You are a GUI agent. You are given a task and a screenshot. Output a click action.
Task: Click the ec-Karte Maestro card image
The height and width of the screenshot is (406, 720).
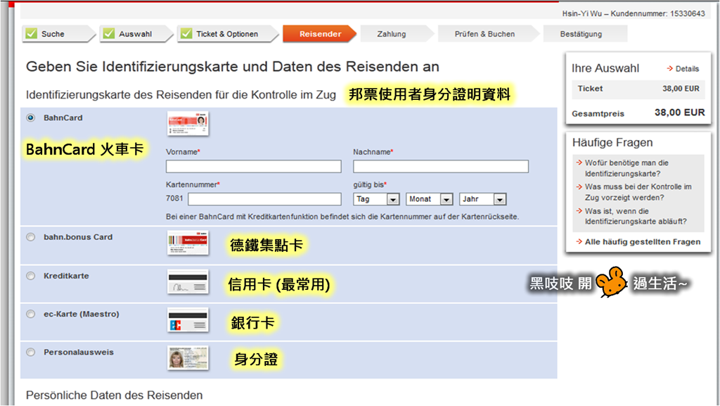click(x=186, y=320)
